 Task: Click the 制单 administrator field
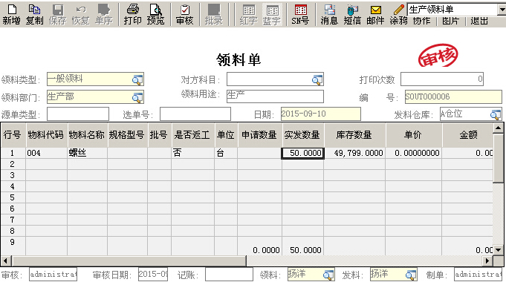(x=478, y=275)
